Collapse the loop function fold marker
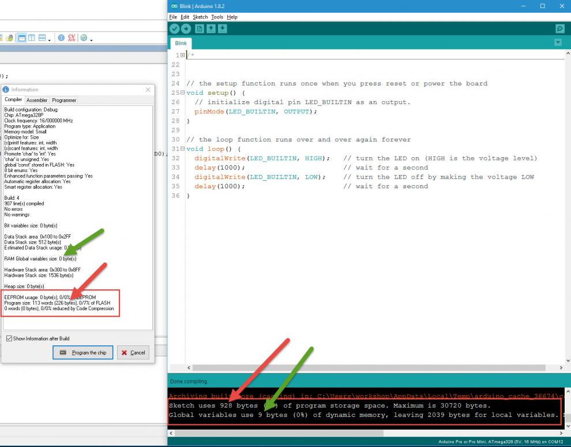The height and width of the screenshot is (447, 571). tap(182, 149)
